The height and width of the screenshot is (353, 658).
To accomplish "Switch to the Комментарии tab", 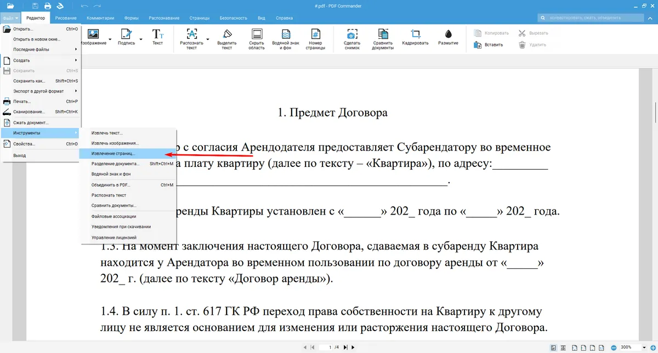I will 100,18.
